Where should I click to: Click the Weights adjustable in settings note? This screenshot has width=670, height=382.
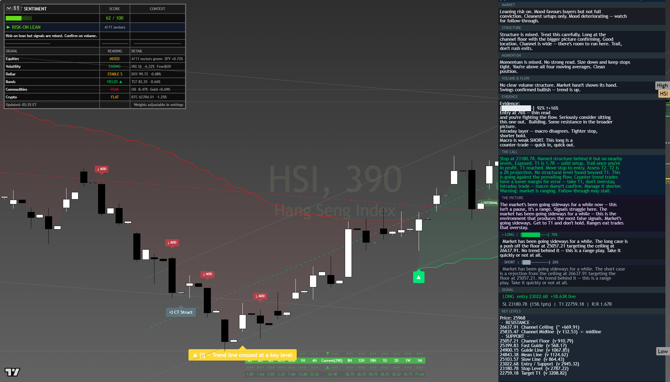coord(158,105)
